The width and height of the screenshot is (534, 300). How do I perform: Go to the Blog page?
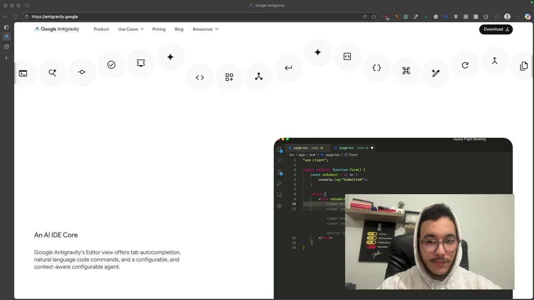179,29
